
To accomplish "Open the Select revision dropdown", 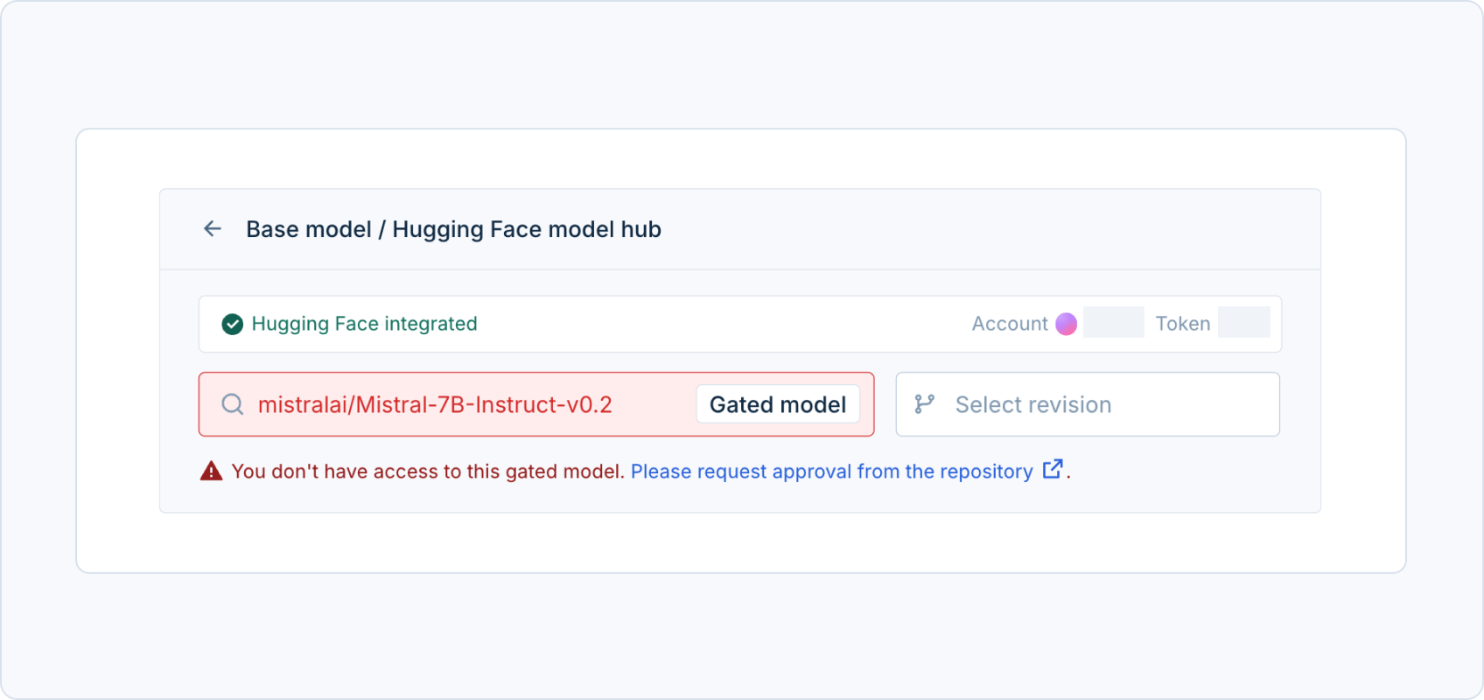I will click(1088, 404).
